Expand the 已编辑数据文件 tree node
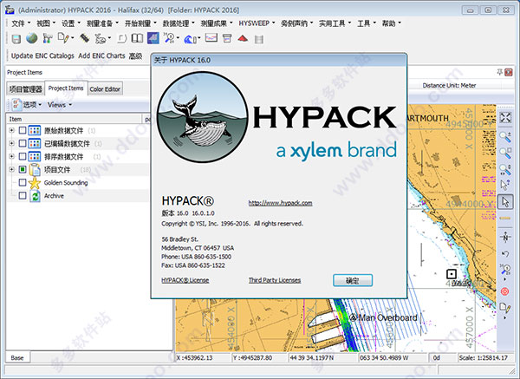The image size is (520, 379). [11, 143]
